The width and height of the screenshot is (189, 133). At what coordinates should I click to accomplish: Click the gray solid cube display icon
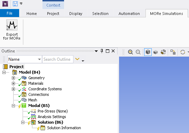tap(156, 52)
